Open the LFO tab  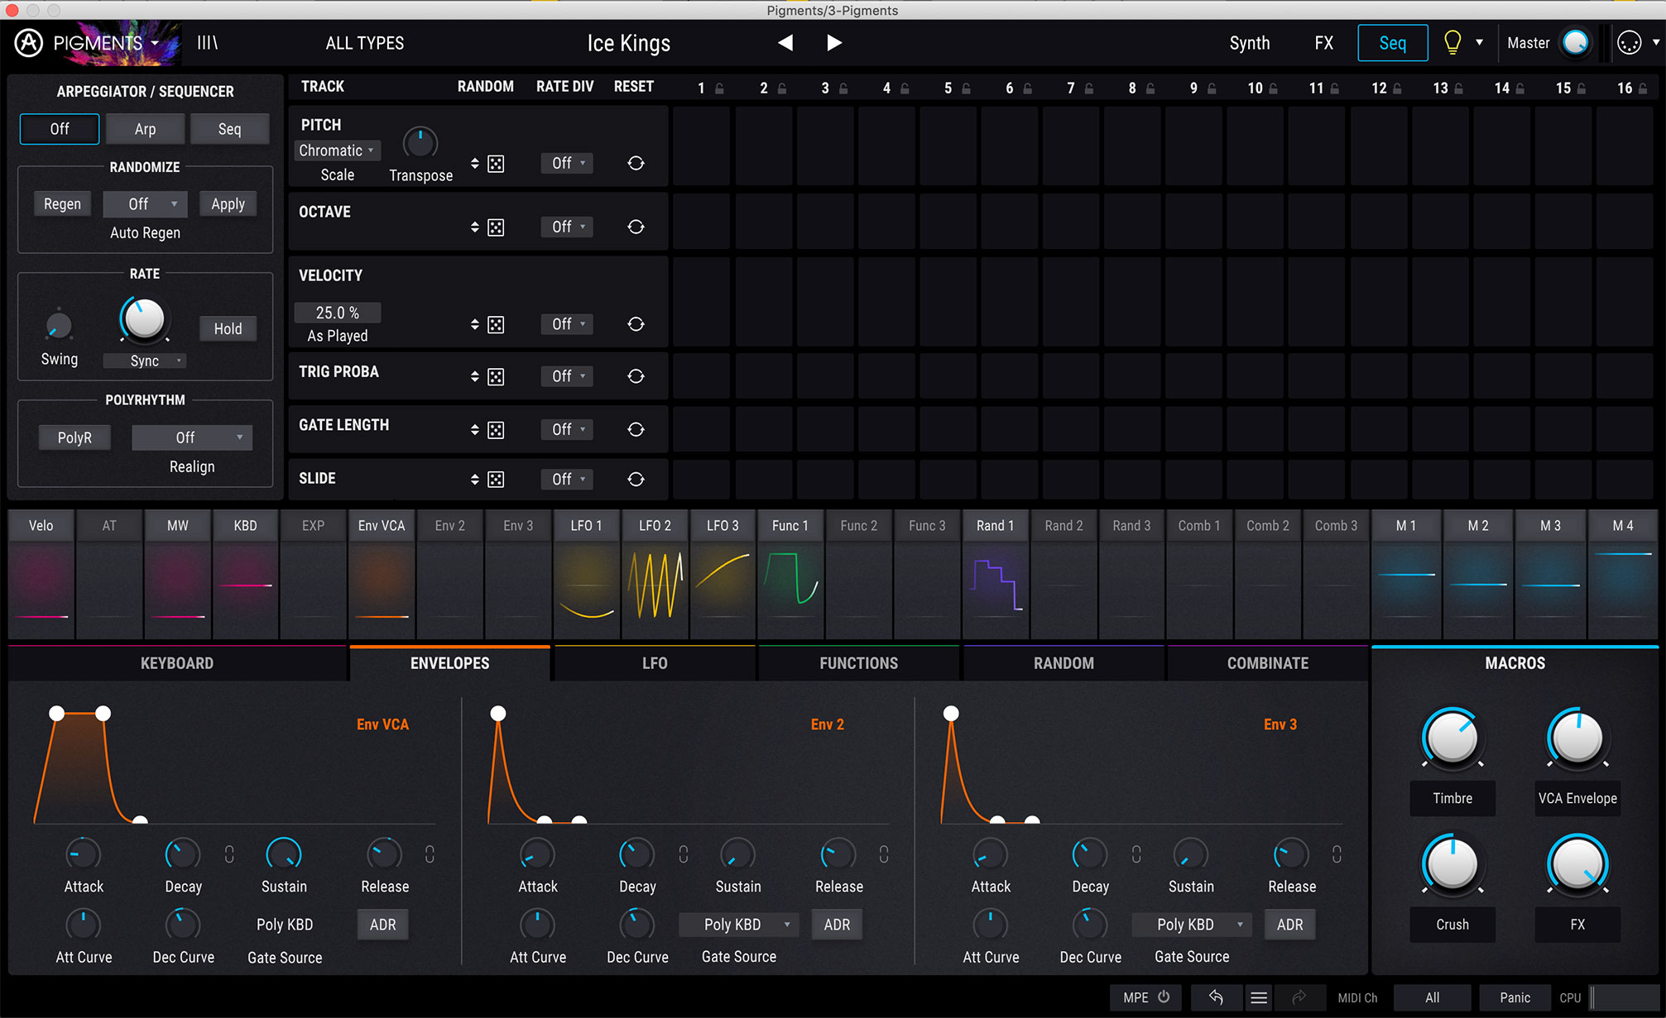point(655,663)
